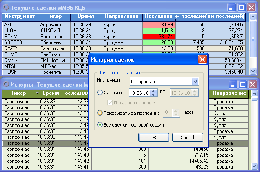Close the История window
Viewport: 260px width, 172px height.
[x=252, y=85]
